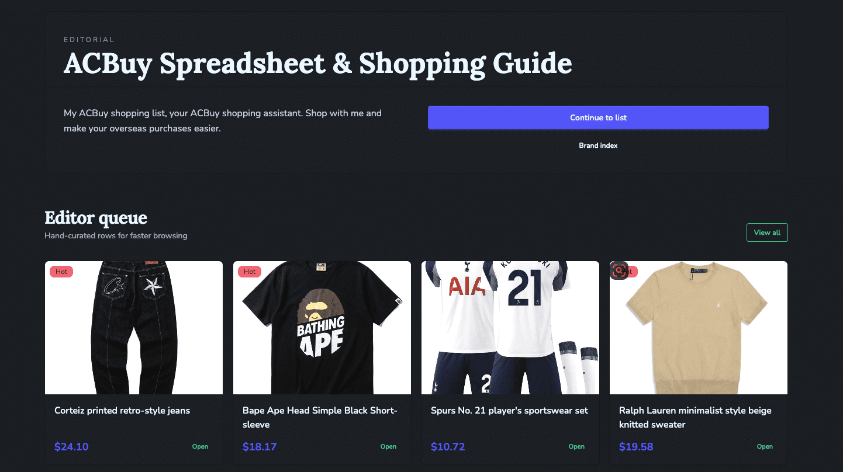Click Ralph Lauren minimalist beige sweater title

(x=695, y=418)
